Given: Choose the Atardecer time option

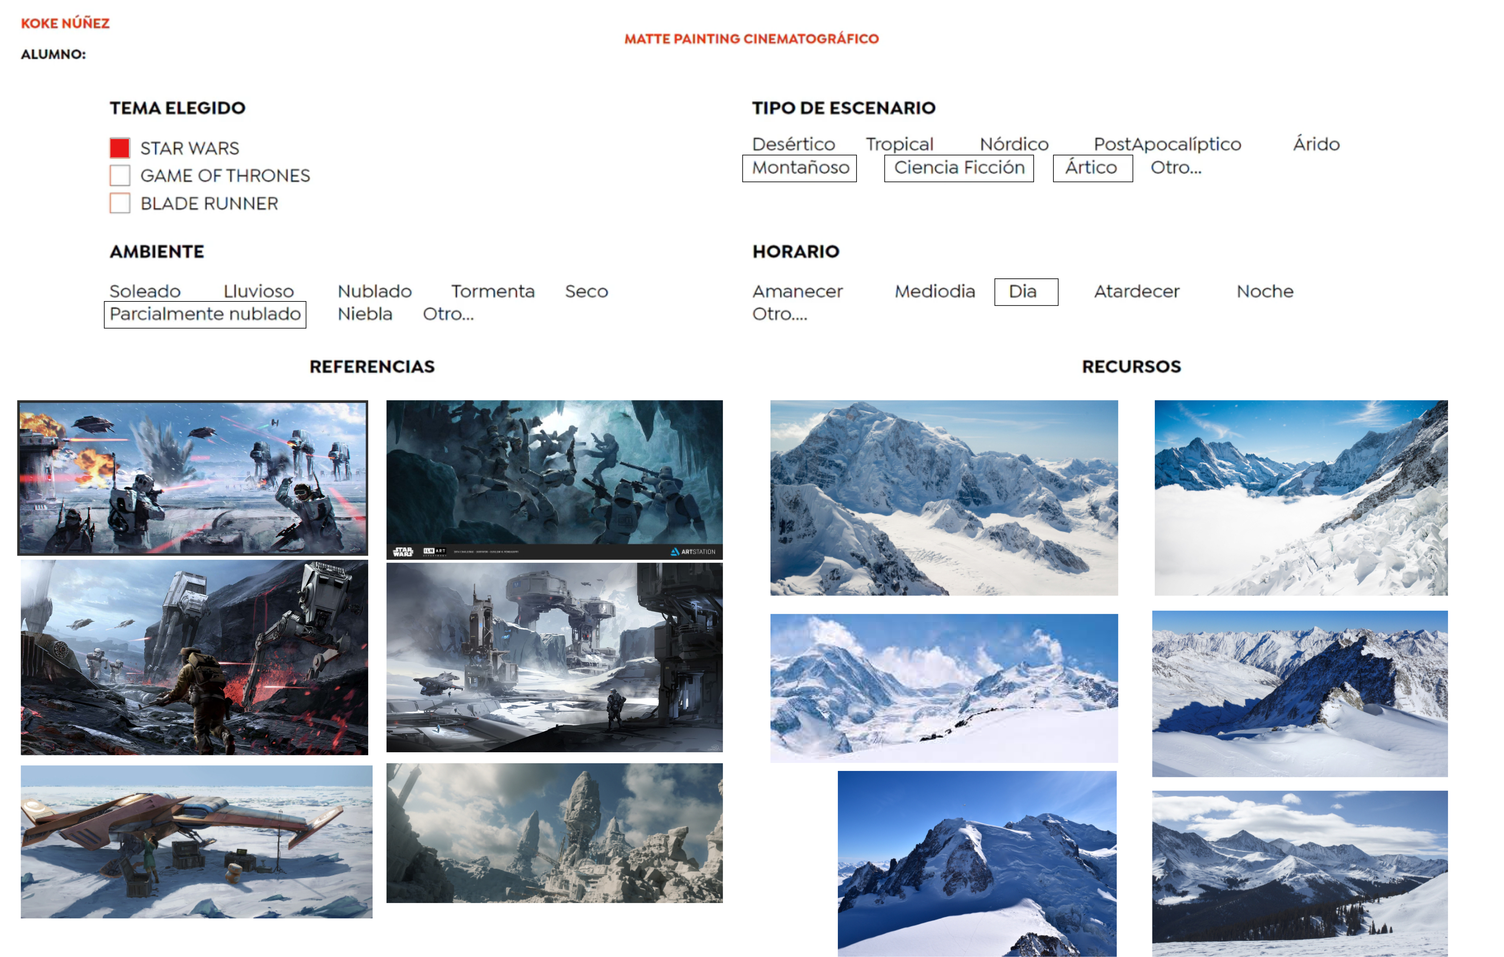Looking at the screenshot, I should coord(1136,291).
